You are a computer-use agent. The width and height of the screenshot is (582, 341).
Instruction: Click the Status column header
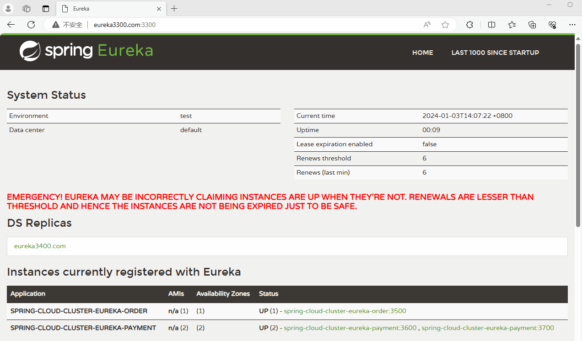(269, 293)
